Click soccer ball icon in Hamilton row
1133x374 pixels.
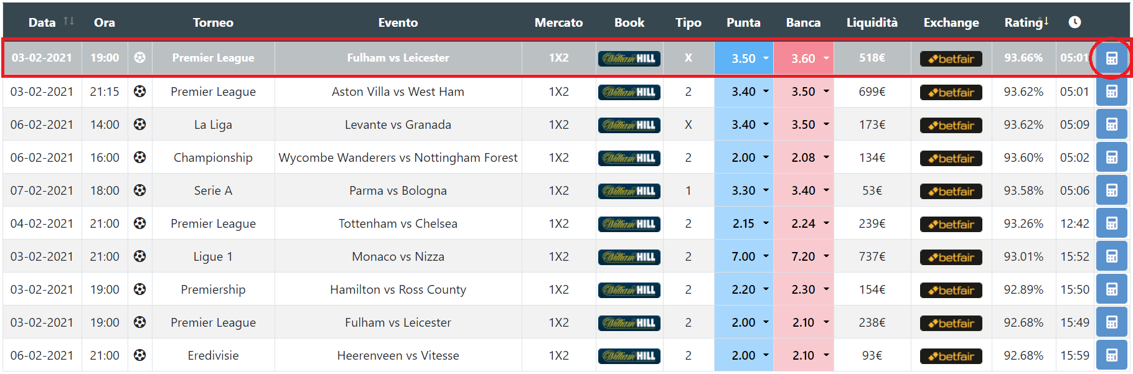point(140,289)
